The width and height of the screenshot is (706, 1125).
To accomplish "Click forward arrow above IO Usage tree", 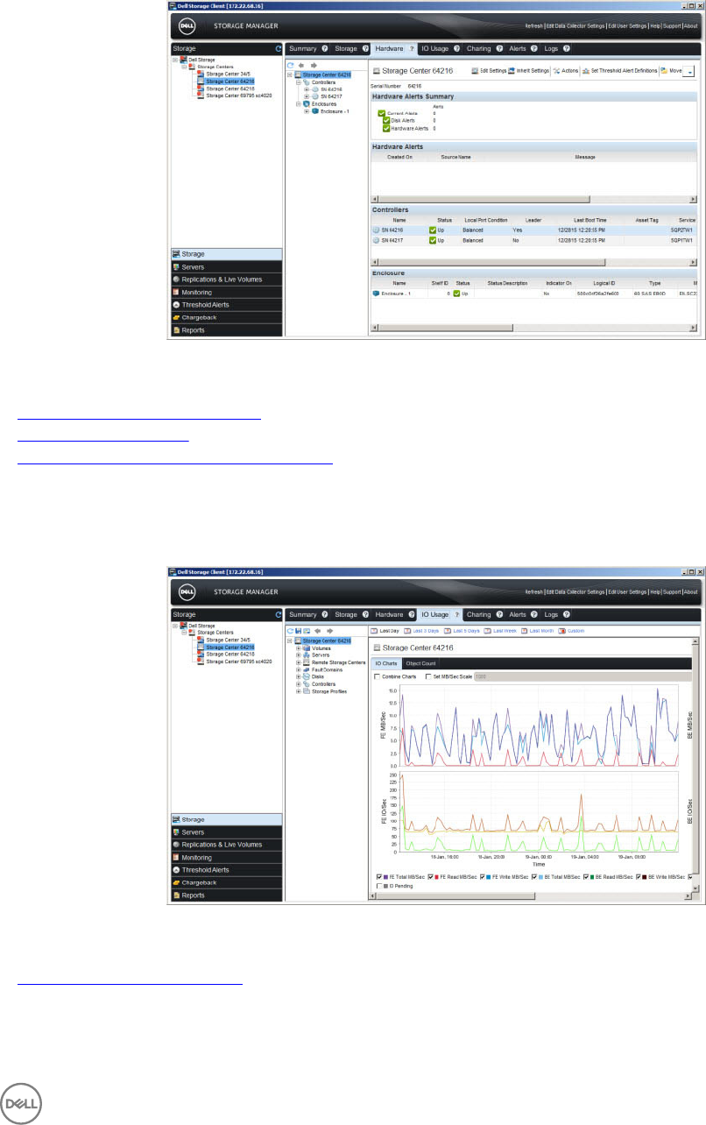I will click(x=330, y=630).
